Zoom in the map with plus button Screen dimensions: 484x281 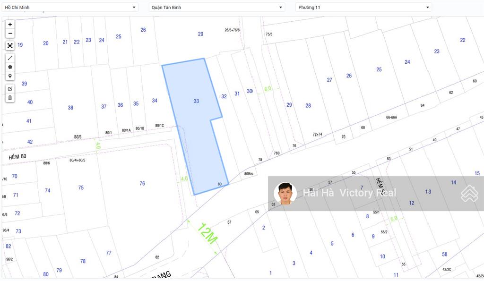tap(10, 25)
